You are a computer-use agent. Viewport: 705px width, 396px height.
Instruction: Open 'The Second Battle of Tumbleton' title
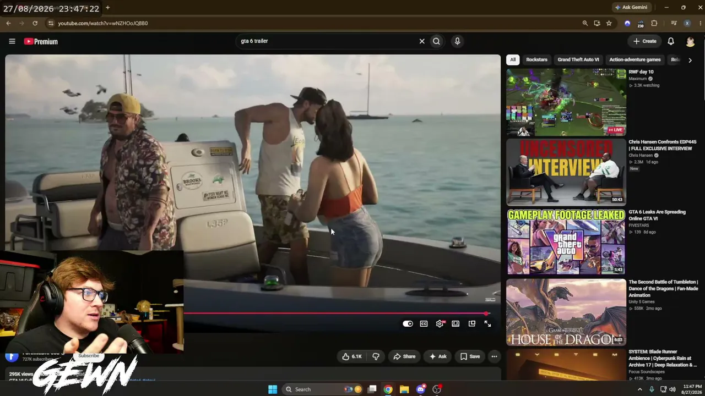(663, 288)
